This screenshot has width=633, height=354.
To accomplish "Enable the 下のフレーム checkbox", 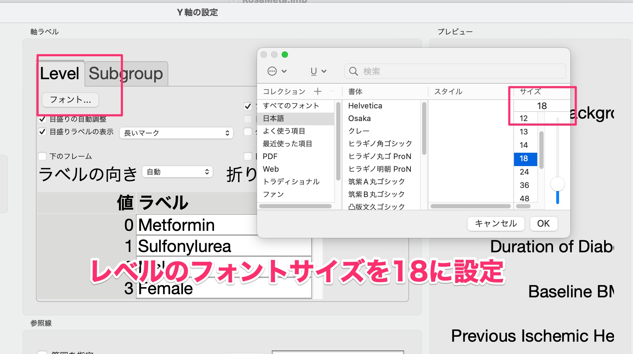I will pyautogui.click(x=42, y=156).
